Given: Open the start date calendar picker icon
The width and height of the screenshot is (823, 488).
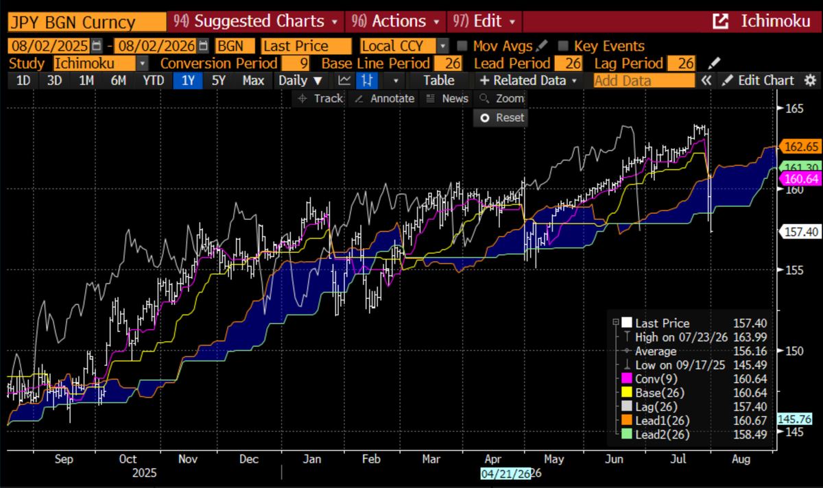Looking at the screenshot, I should (97, 47).
